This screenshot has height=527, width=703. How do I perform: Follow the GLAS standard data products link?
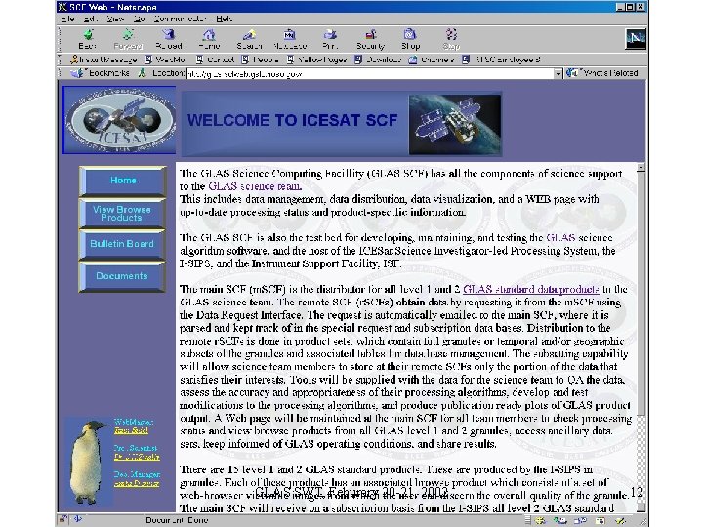(x=531, y=290)
